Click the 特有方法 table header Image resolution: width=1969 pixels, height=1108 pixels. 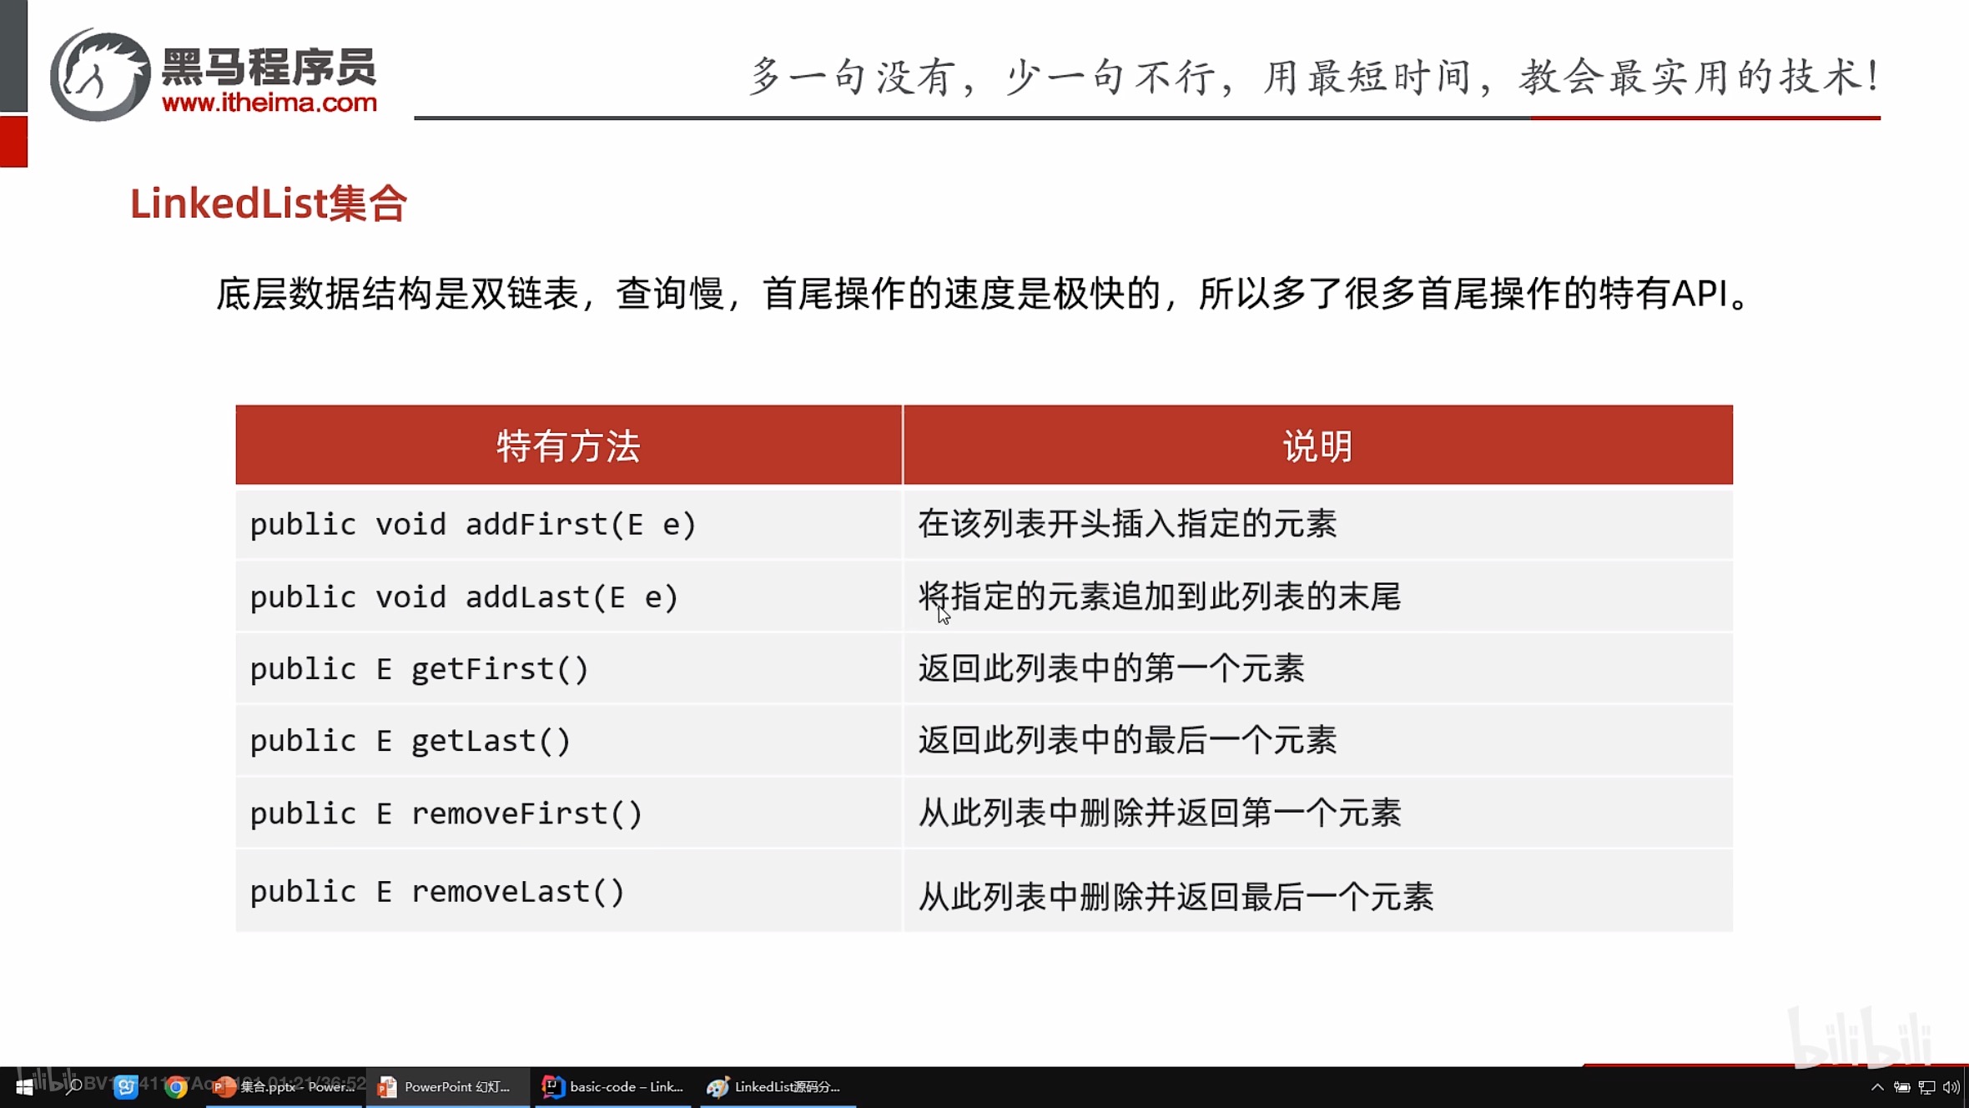click(x=568, y=446)
